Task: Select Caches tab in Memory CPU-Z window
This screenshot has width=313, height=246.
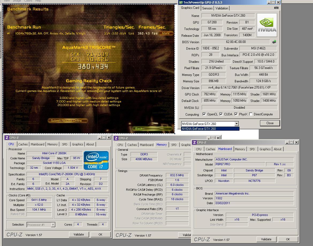Action: tap(132, 145)
